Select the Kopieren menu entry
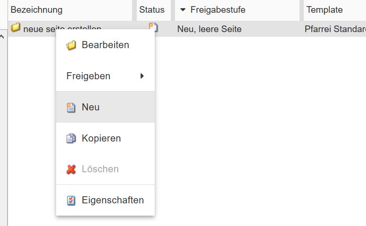 coord(101,138)
